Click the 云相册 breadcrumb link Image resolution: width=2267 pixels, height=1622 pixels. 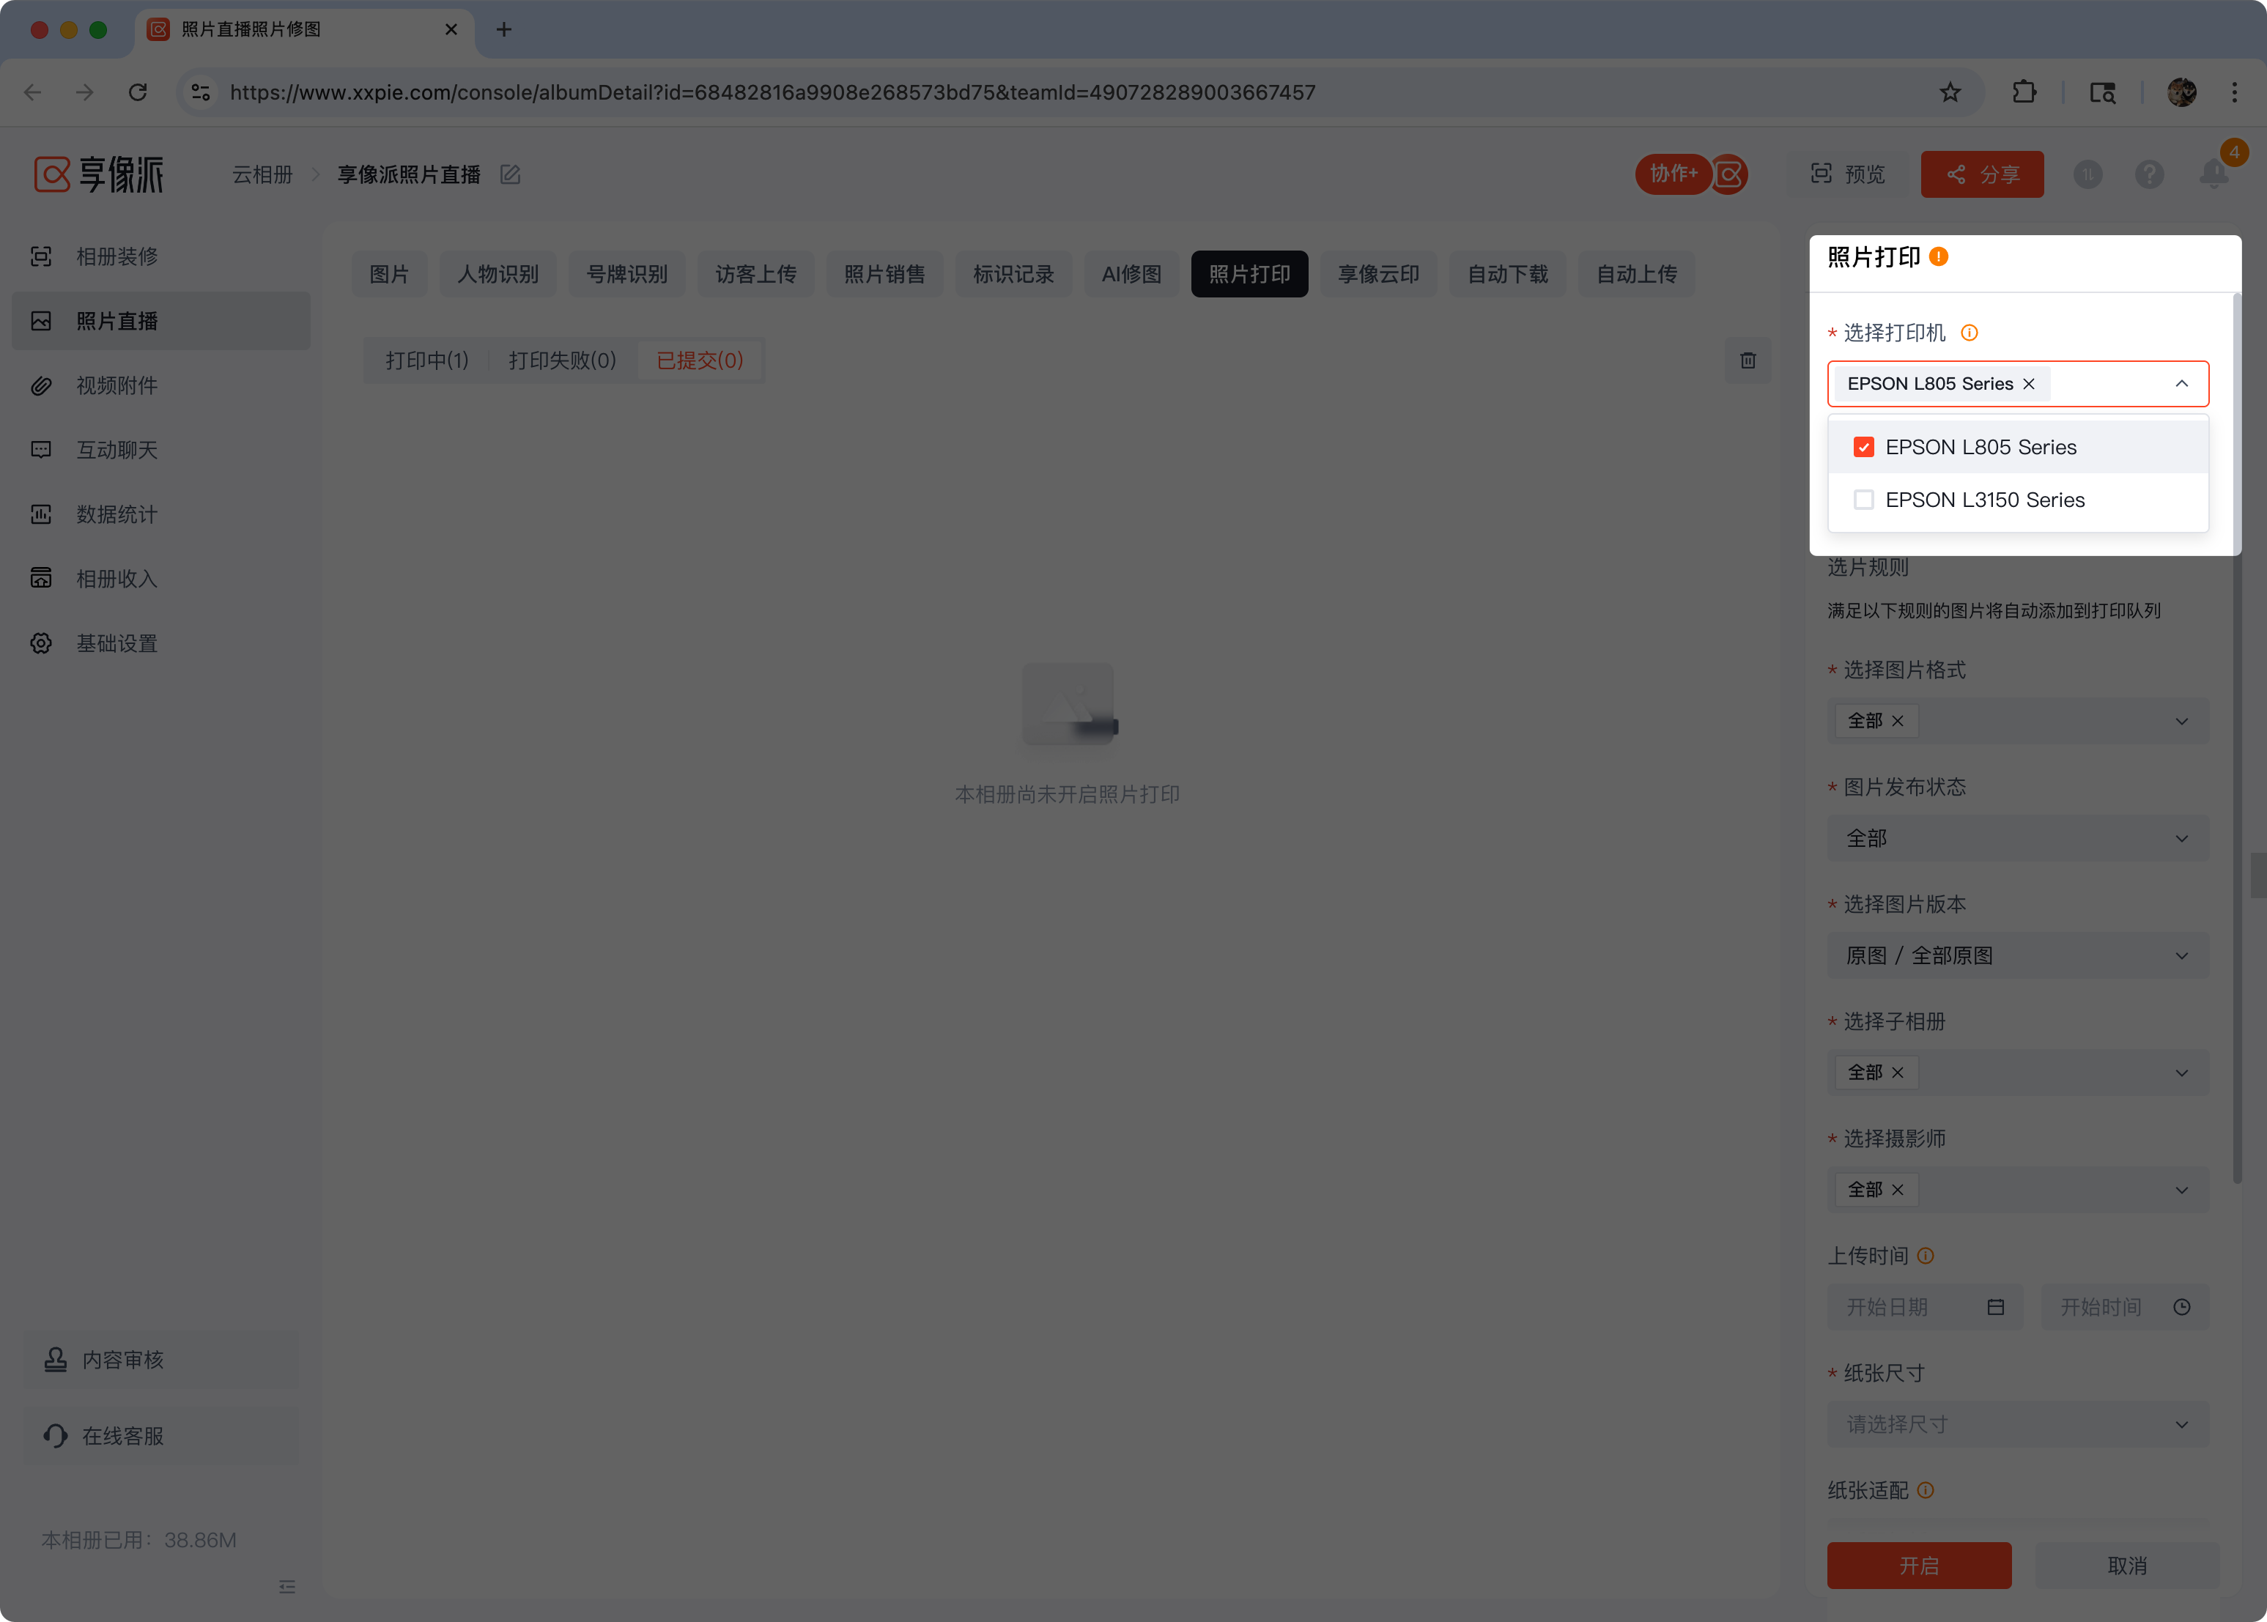262,175
